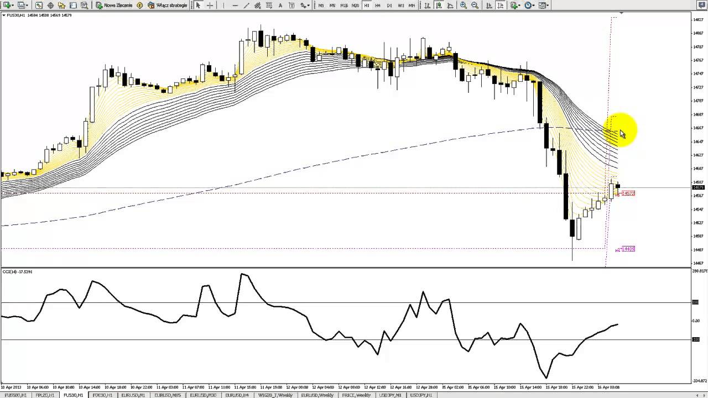Switch to M1 timeframe

coord(321,5)
